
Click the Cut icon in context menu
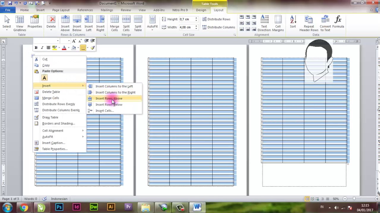pos(36,59)
